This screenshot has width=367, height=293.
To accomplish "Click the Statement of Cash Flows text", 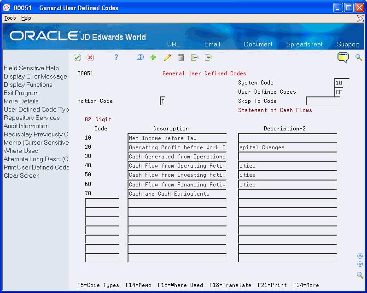I will (x=275, y=110).
